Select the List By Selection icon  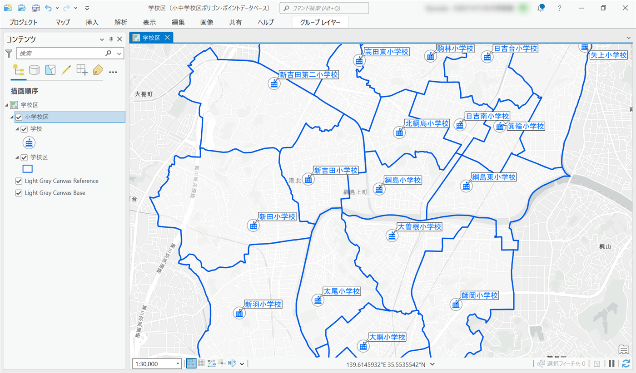click(50, 70)
